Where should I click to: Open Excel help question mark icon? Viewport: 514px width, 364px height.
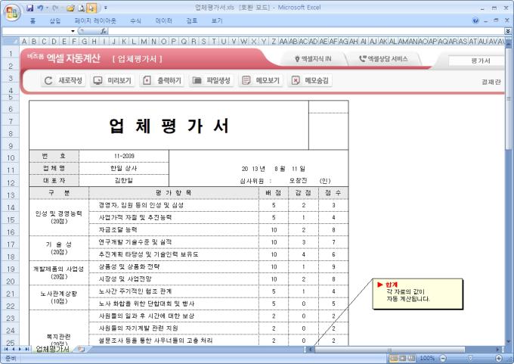tap(475, 20)
